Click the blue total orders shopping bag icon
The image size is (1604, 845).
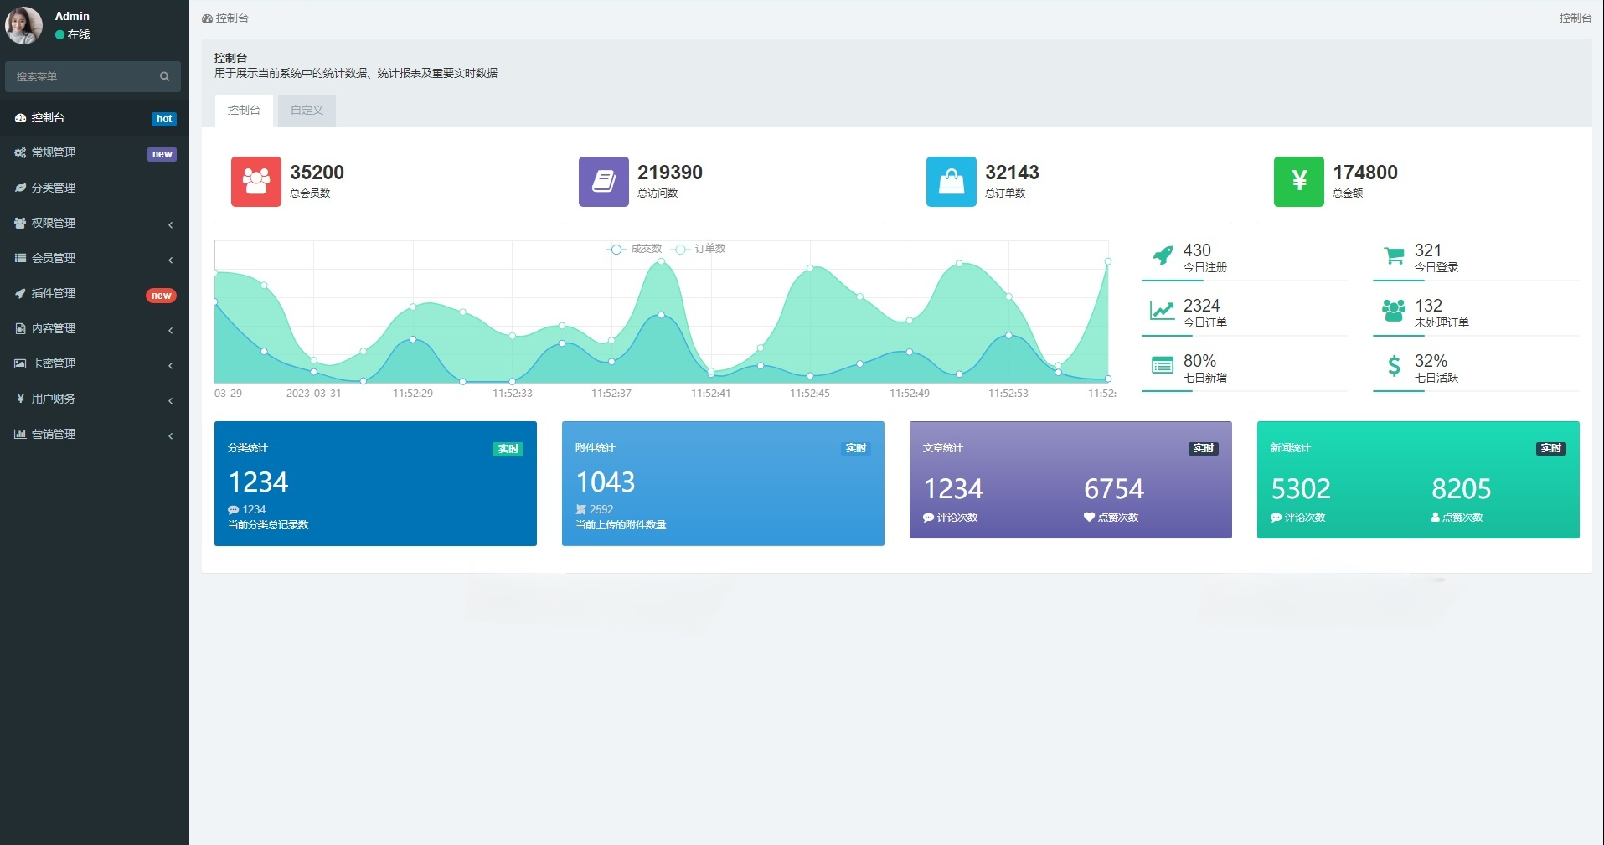pyautogui.click(x=951, y=181)
